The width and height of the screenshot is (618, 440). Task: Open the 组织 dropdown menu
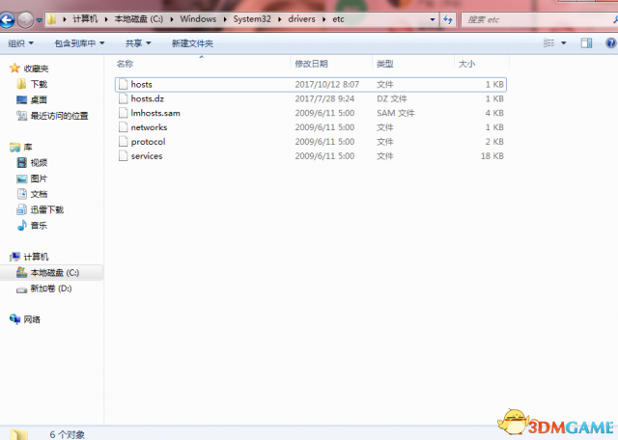(20, 43)
